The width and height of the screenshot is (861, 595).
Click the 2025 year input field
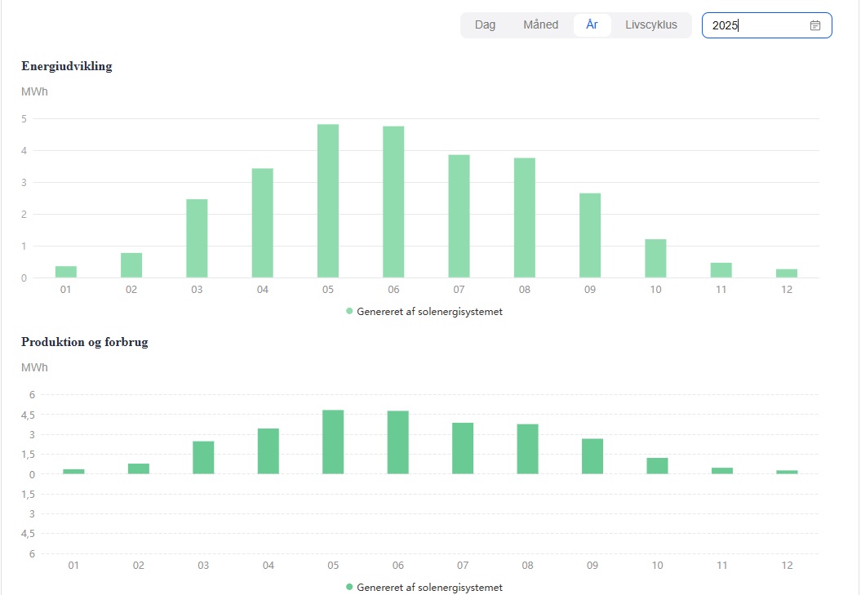tap(755, 25)
